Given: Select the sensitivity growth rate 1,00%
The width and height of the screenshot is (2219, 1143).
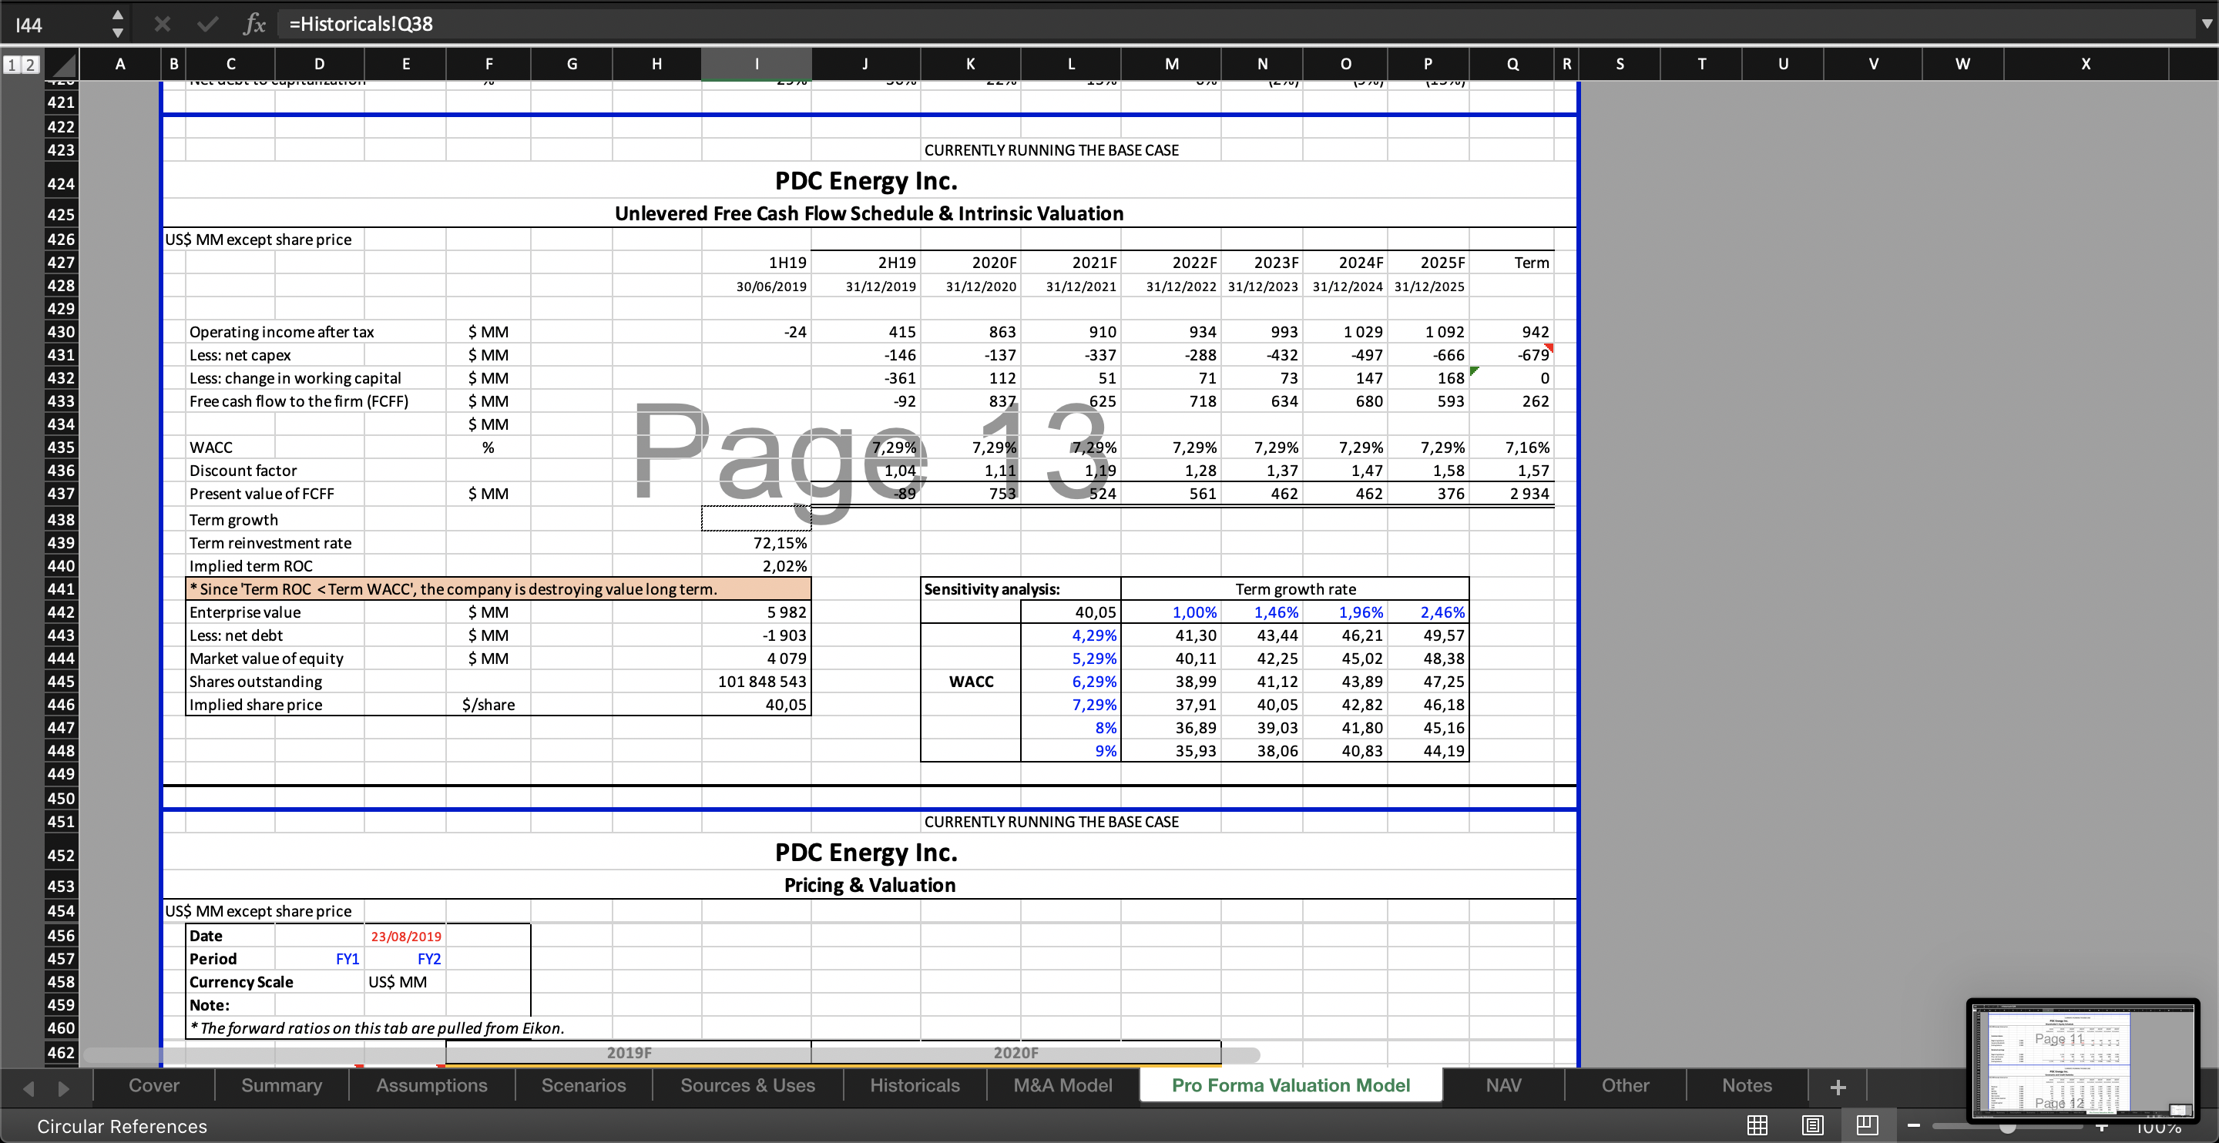Looking at the screenshot, I should 1171,612.
